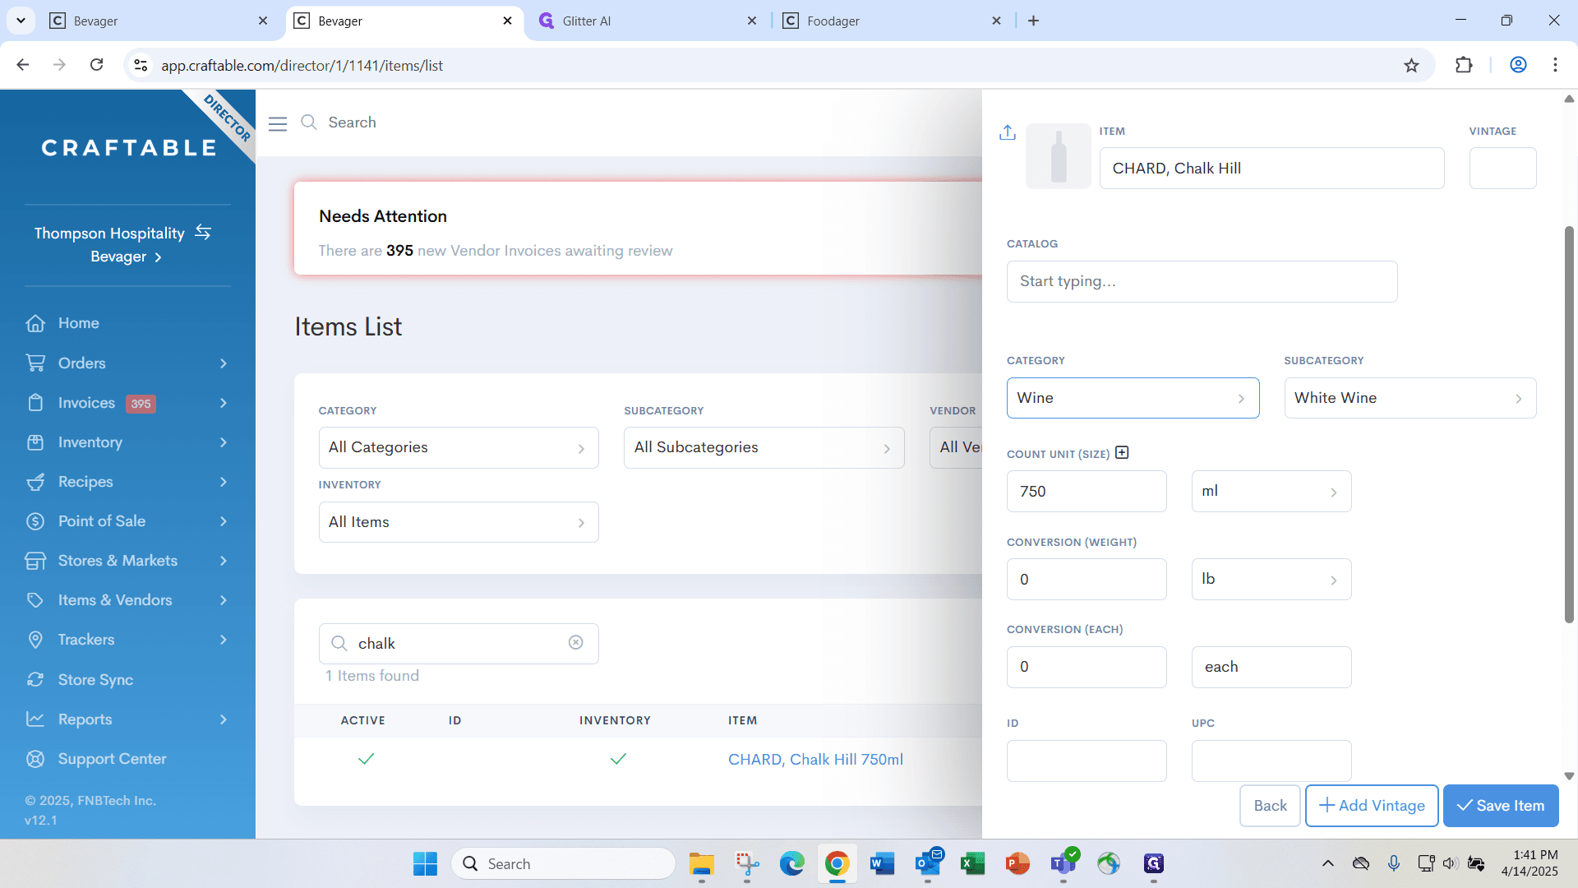Switch to the Foodager tab
The height and width of the screenshot is (888, 1578).
(893, 21)
